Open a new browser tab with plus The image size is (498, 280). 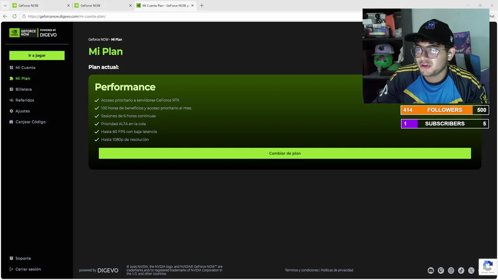pos(202,5)
